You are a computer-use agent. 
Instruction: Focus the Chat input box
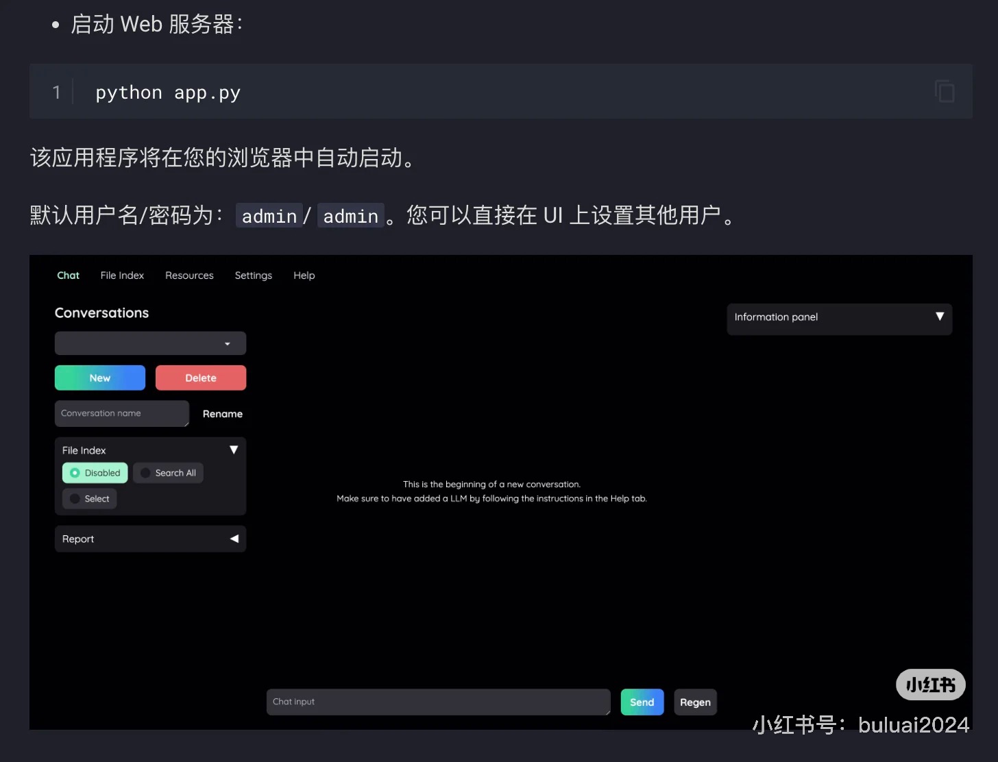(439, 702)
